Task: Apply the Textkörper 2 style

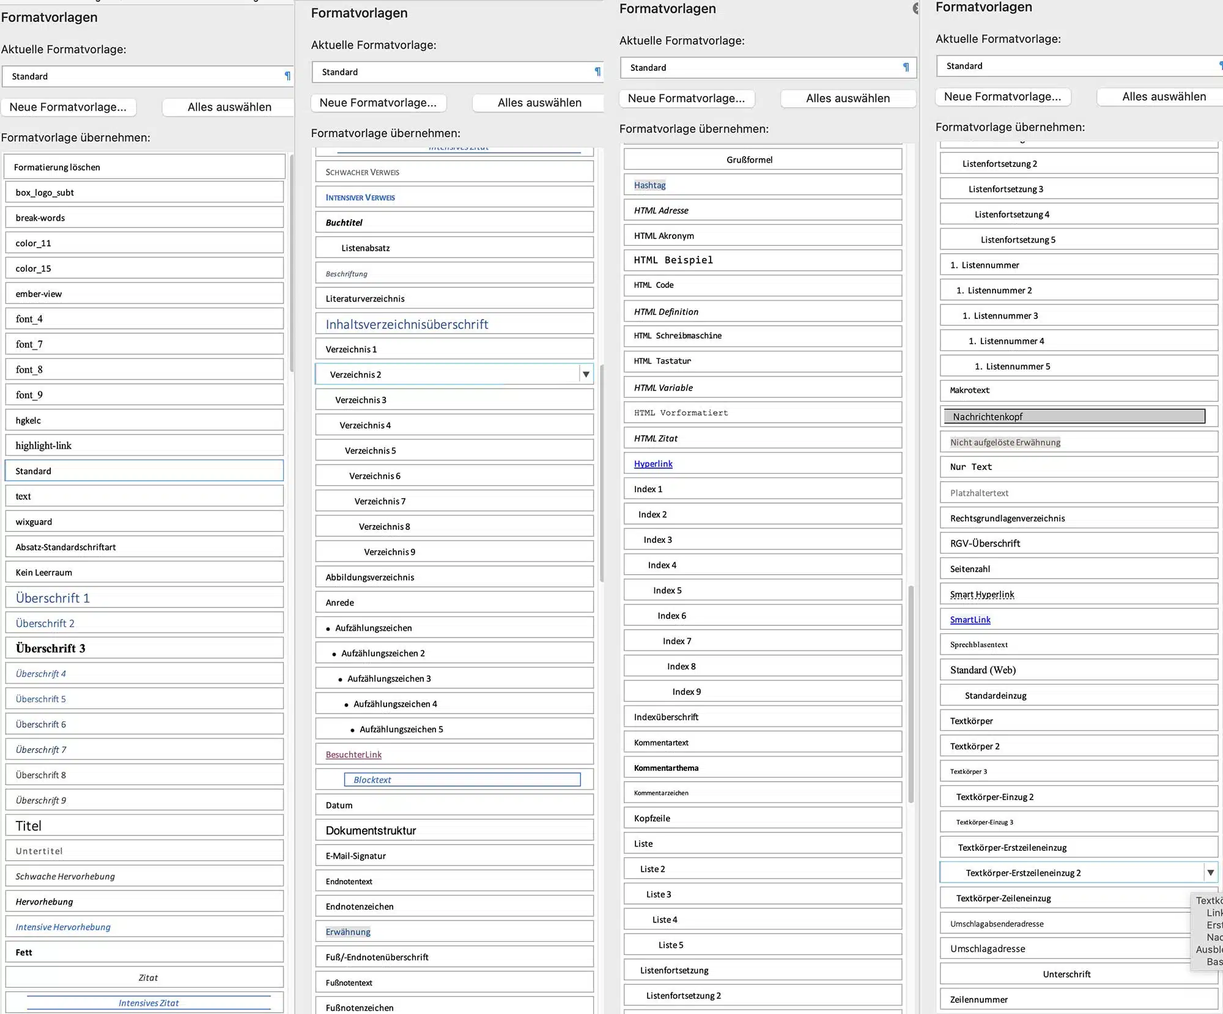Action: coord(1079,746)
